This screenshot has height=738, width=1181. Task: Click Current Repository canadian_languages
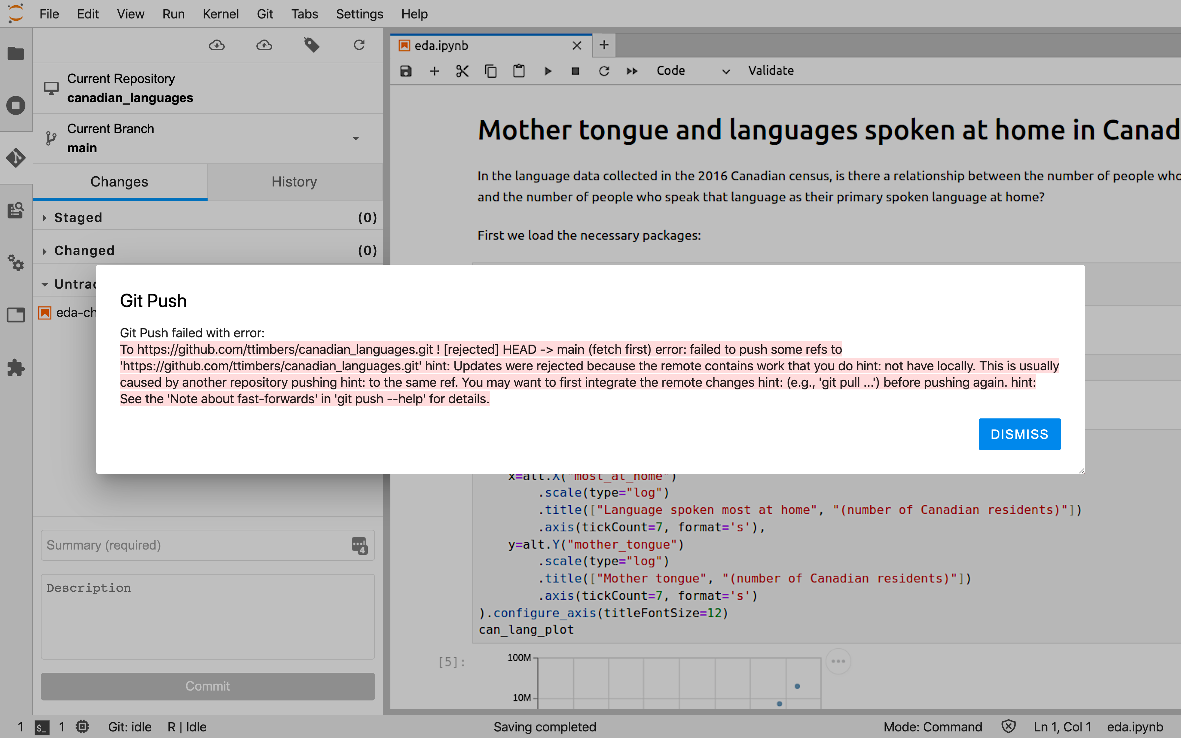click(x=208, y=88)
